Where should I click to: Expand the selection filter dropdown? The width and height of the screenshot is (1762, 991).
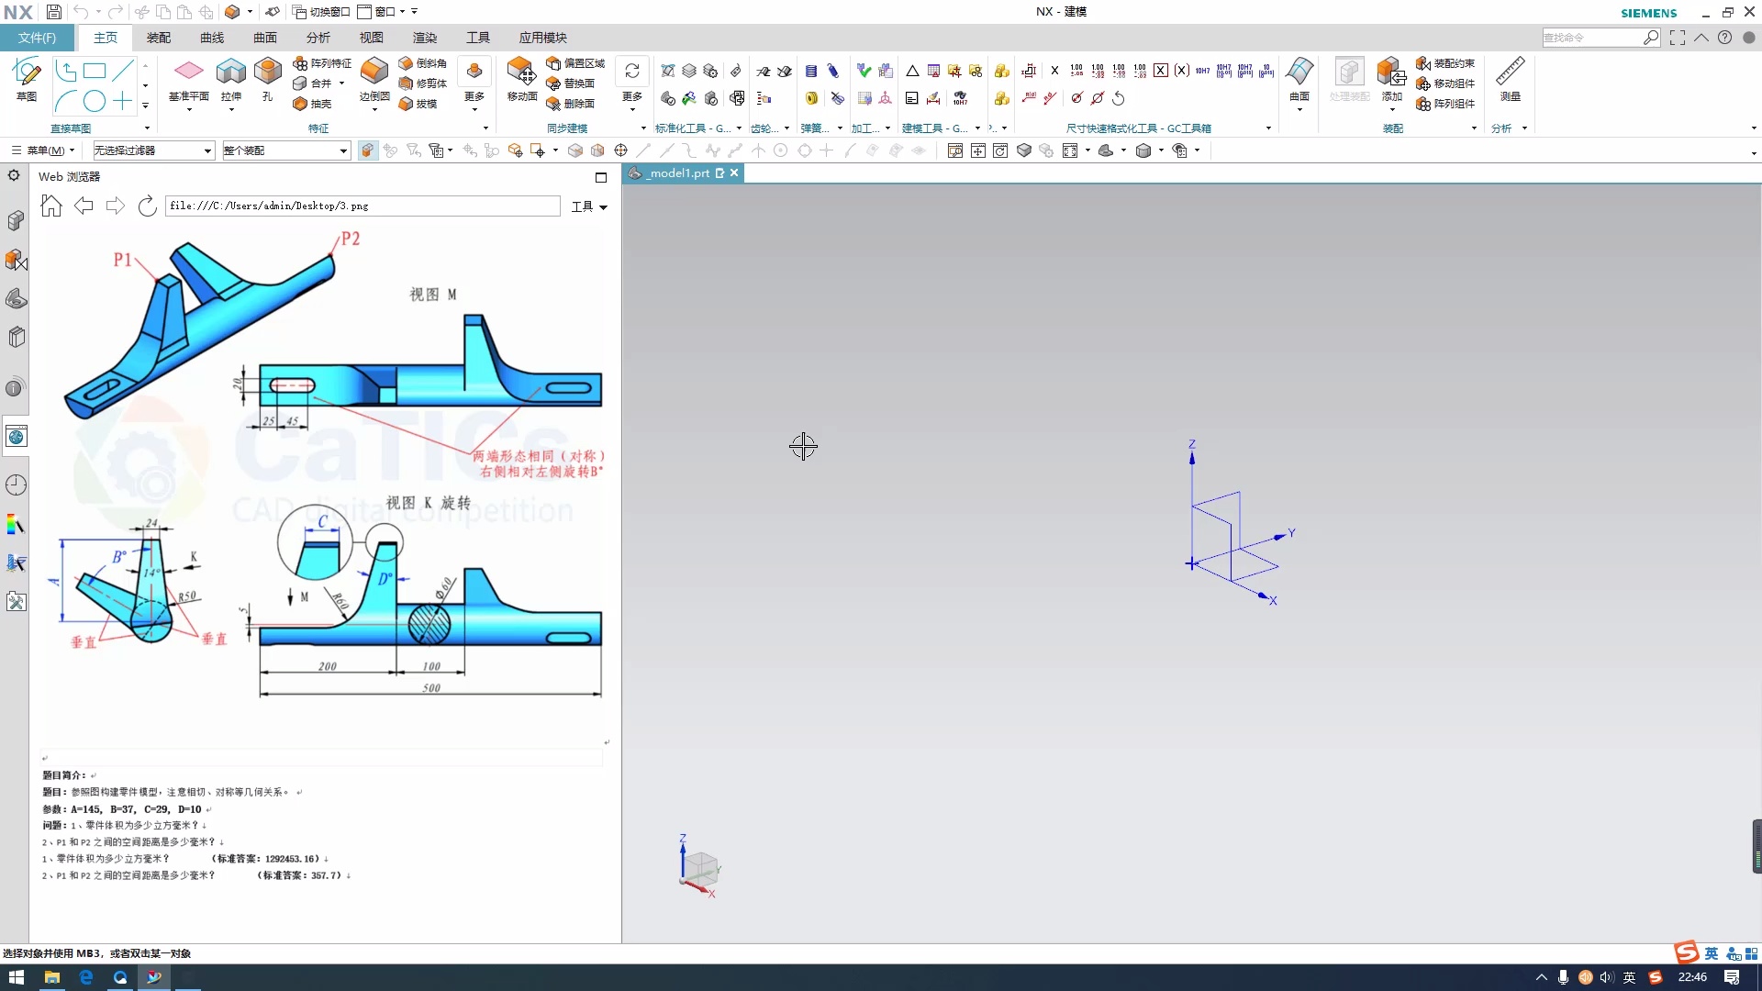click(207, 150)
